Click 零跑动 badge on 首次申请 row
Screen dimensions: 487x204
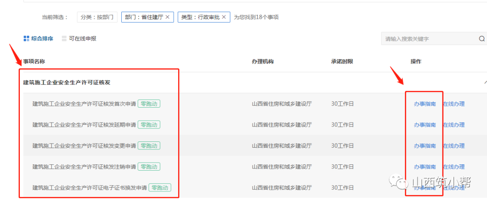[x=149, y=104]
